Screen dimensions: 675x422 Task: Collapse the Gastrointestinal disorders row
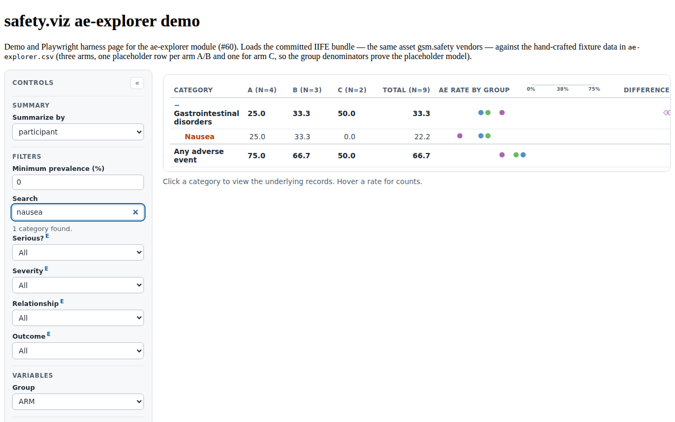(177, 105)
